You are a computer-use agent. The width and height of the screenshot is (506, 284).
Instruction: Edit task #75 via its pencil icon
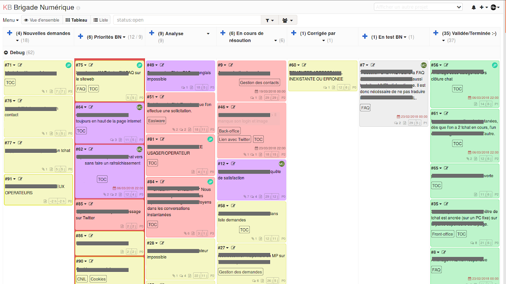click(91, 65)
